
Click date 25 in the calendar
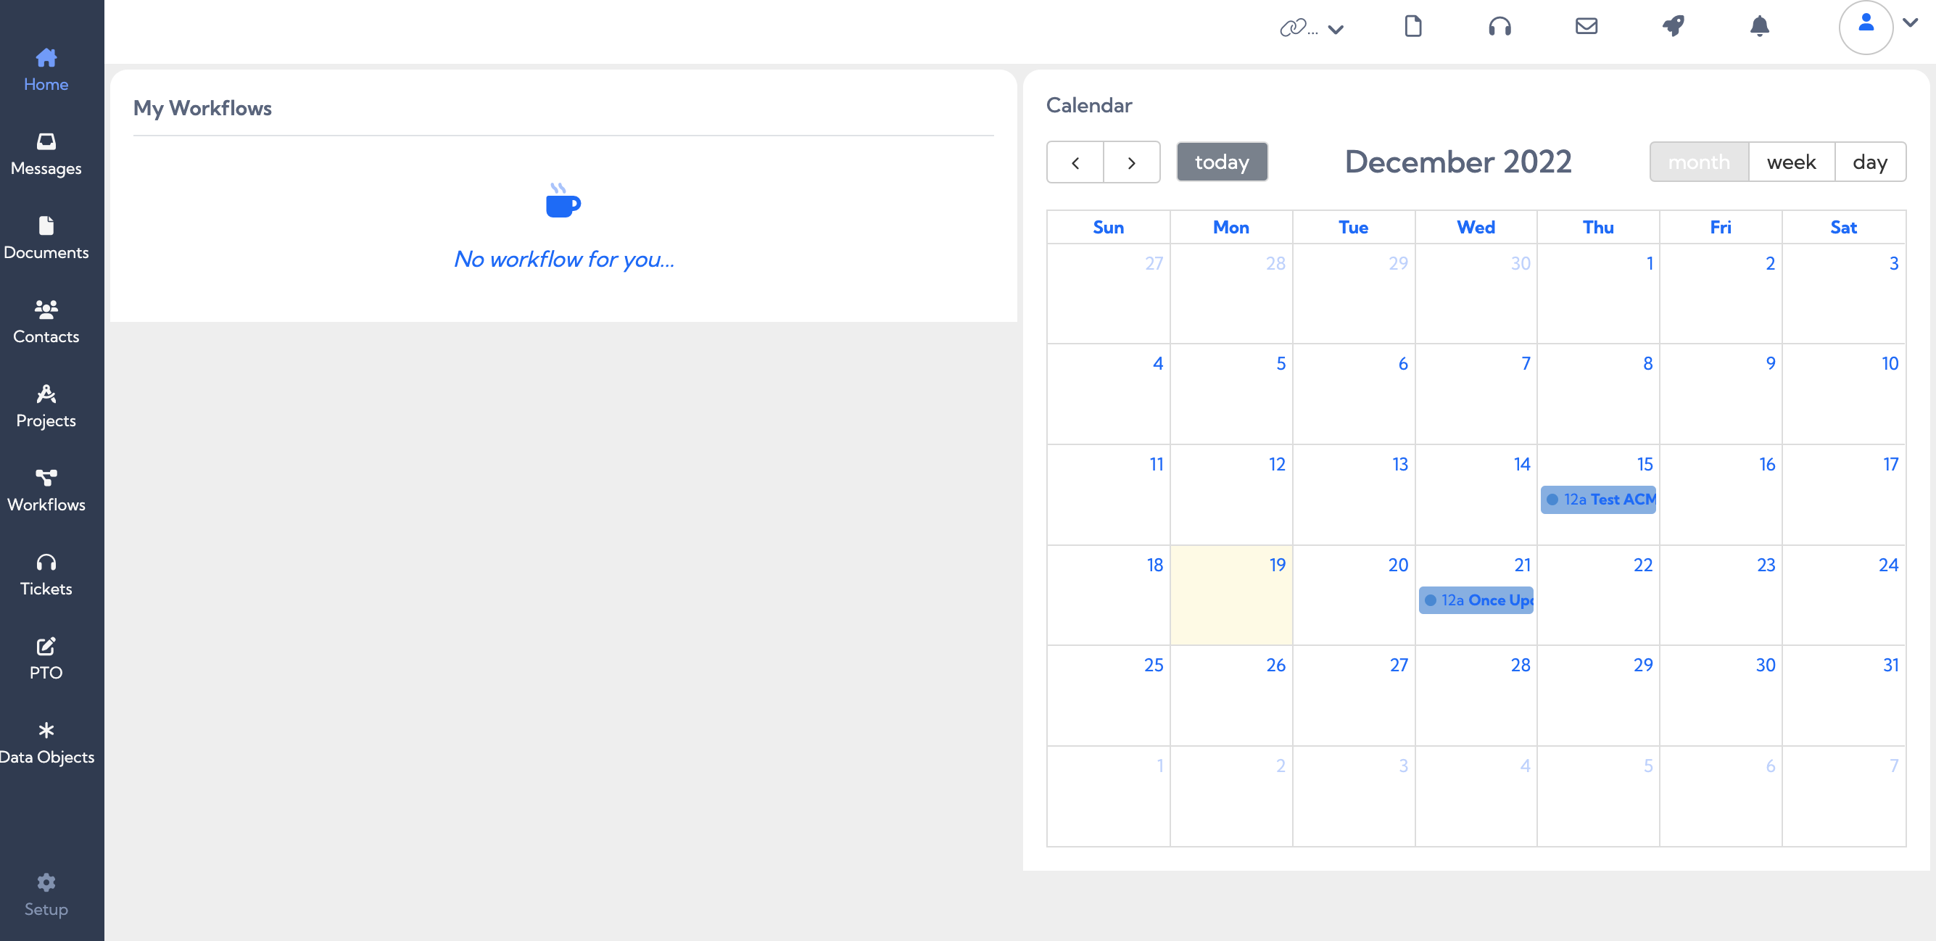1153,666
